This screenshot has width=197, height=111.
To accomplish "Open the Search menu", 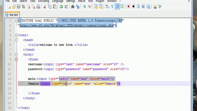I will 23,1.
